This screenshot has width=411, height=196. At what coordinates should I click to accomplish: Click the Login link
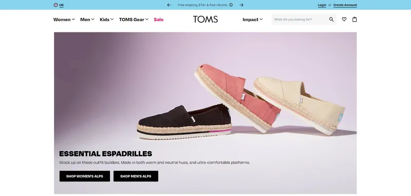(x=322, y=5)
